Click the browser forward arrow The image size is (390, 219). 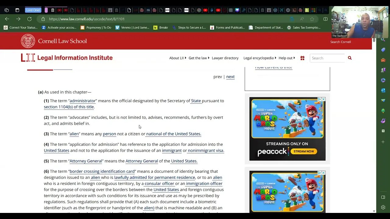[x=18, y=19]
